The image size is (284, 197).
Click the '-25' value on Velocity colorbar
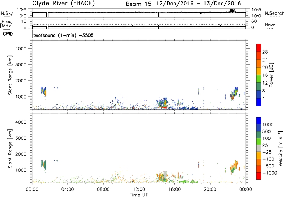pyautogui.click(x=267, y=152)
